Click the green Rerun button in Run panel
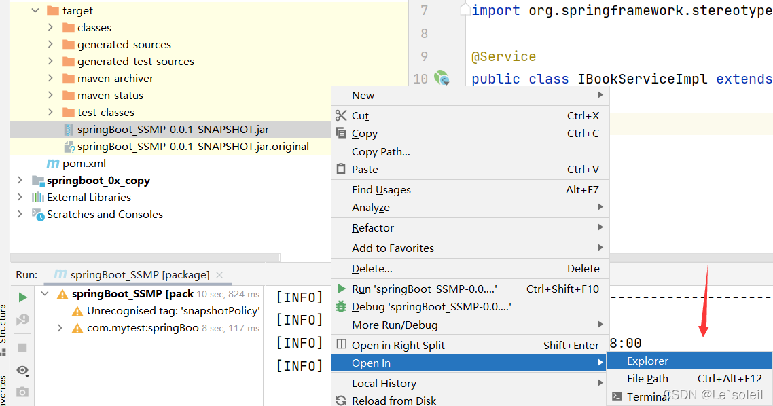 pos(22,297)
